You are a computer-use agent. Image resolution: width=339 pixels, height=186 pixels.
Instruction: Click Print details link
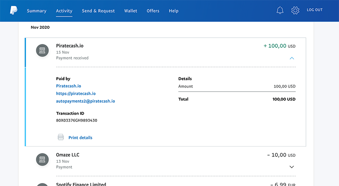81,138
